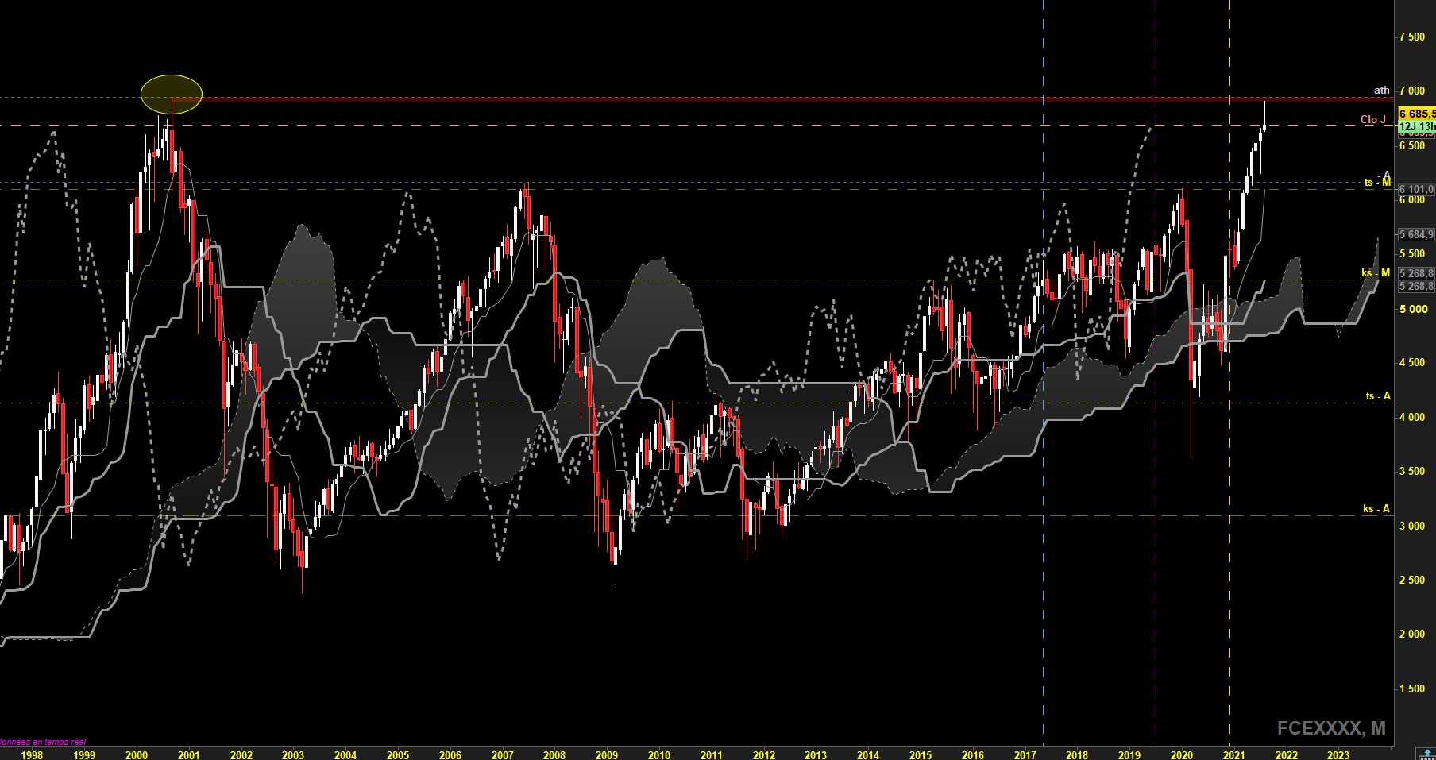This screenshot has height=760, width=1436.
Task: Click the 4 500 price axis label
Action: point(1412,363)
